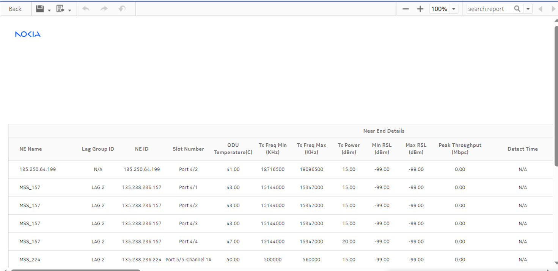Click the horizontal scrollbar at the bottom
The width and height of the screenshot is (558, 271).
76,270
